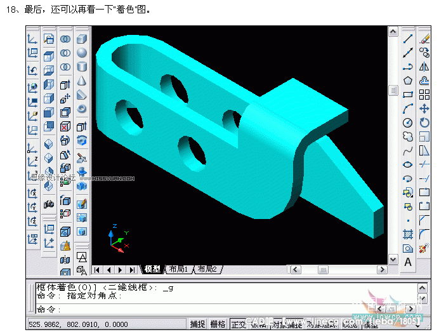Create a solid Cylinder primitive
Viewport: 439px width, 332px height.
coord(81,67)
